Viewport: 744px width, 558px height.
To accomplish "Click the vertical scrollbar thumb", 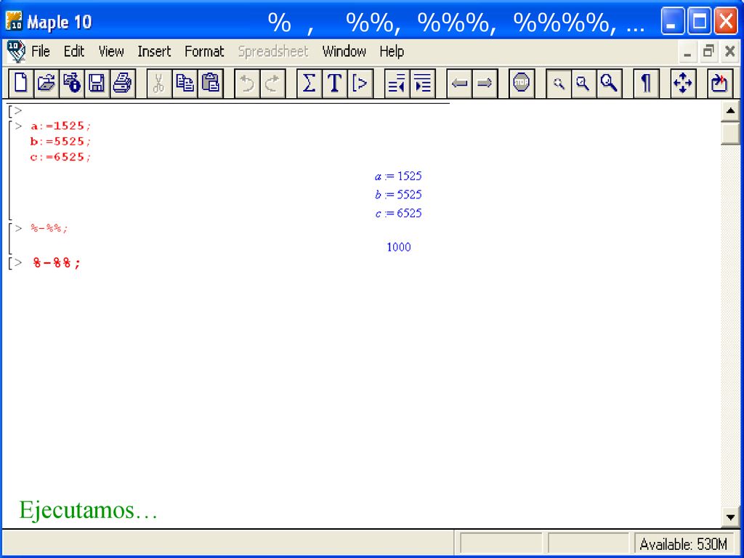I will 730,134.
